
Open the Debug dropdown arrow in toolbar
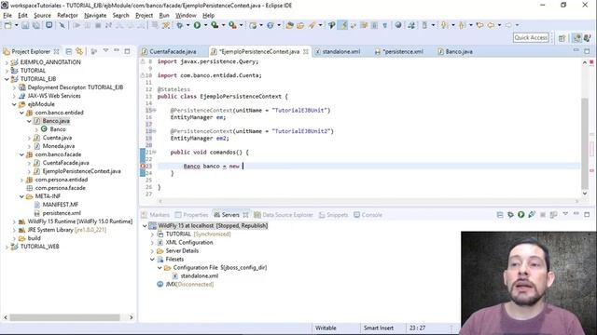coord(187,25)
